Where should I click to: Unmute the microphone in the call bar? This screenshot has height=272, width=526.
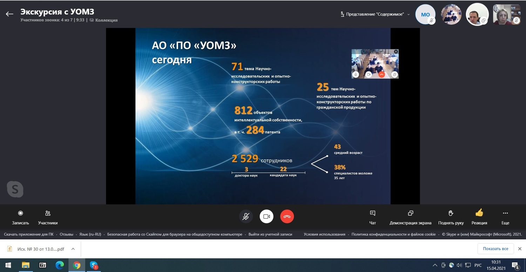pos(246,217)
